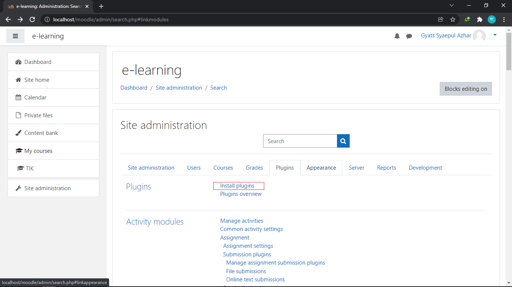Switch to the Reports tab
Viewport: 512px width, 287px height.
tap(386, 168)
